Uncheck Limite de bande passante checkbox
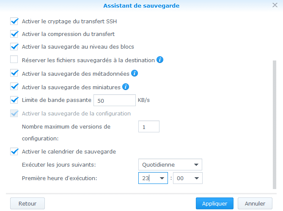The image size is (283, 211). [x=14, y=100]
